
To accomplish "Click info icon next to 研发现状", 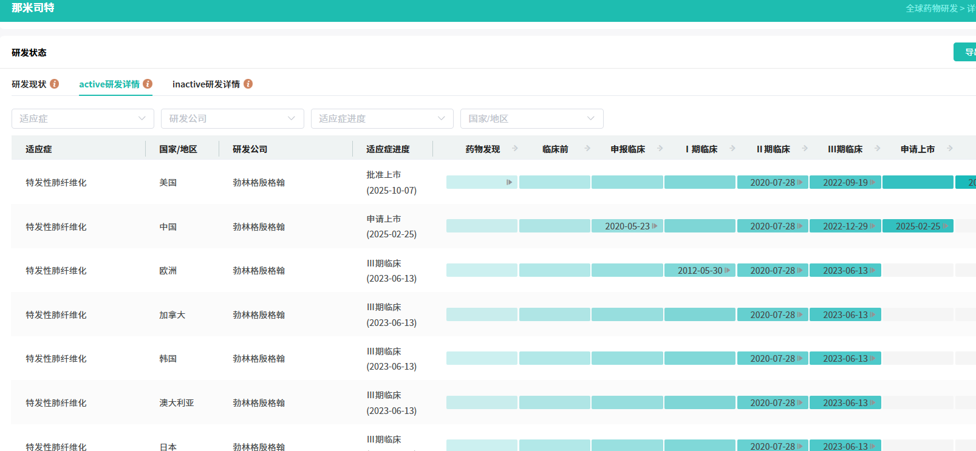I will pyautogui.click(x=55, y=84).
